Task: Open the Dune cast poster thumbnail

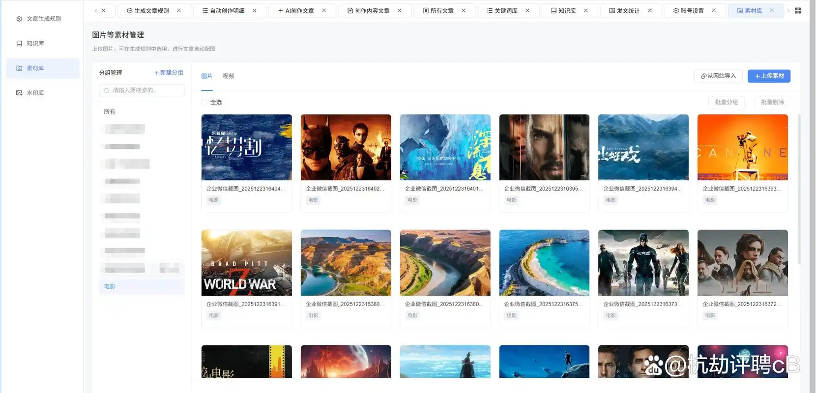Action: pyautogui.click(x=743, y=263)
